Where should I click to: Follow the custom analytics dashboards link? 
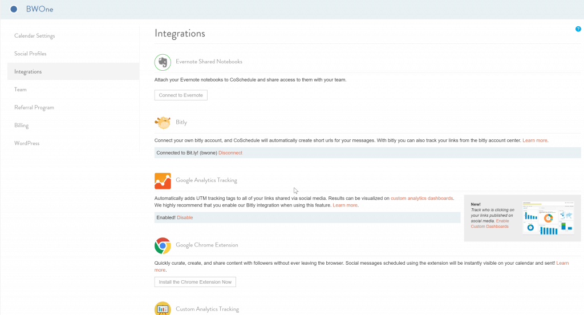(x=421, y=199)
